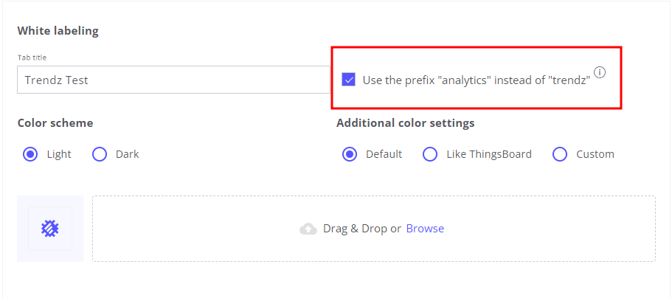Click the "Additional color settings" heading
This screenshot has width=672, height=298.
405,123
